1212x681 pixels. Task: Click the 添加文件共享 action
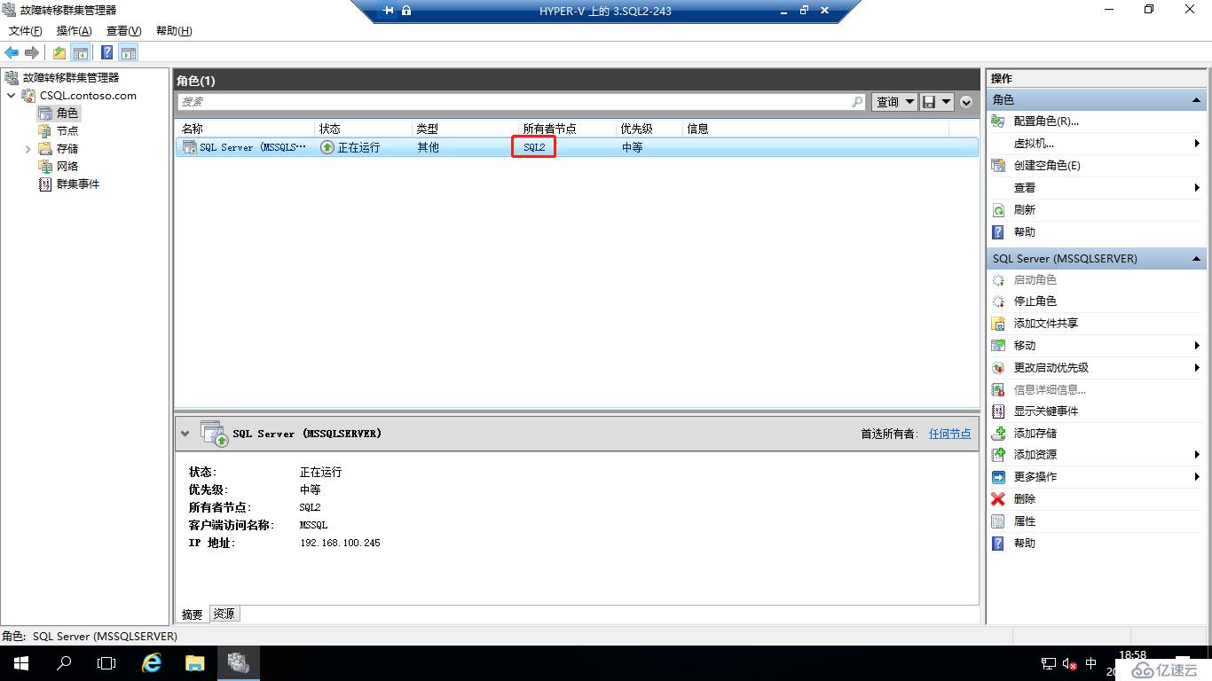point(1046,324)
